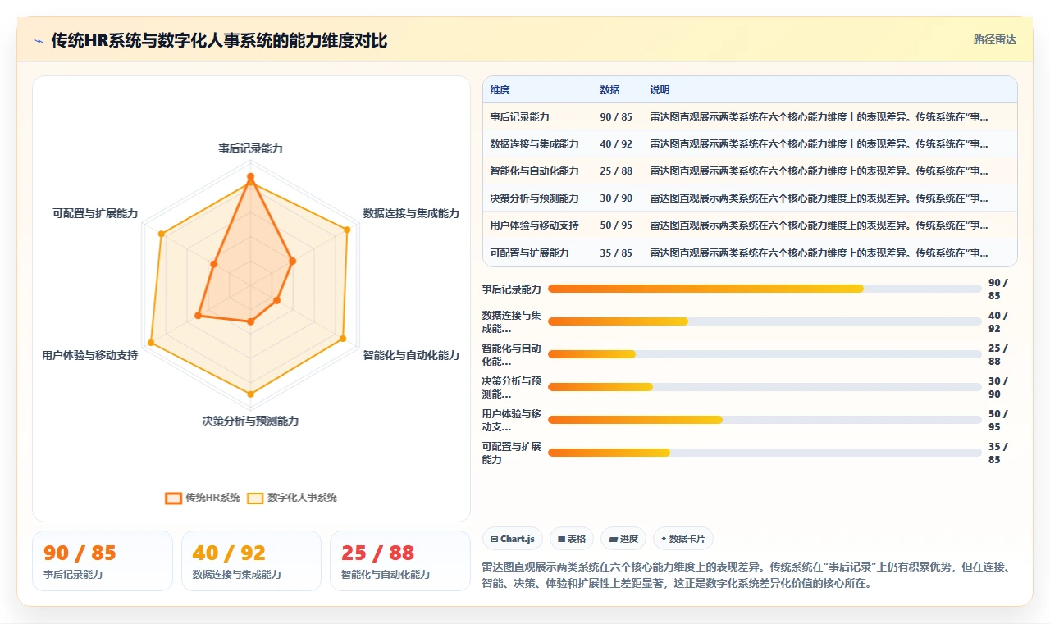Click the 50 / 95 value beside the progress bar
This screenshot has width=1050, height=624.
coord(998,420)
